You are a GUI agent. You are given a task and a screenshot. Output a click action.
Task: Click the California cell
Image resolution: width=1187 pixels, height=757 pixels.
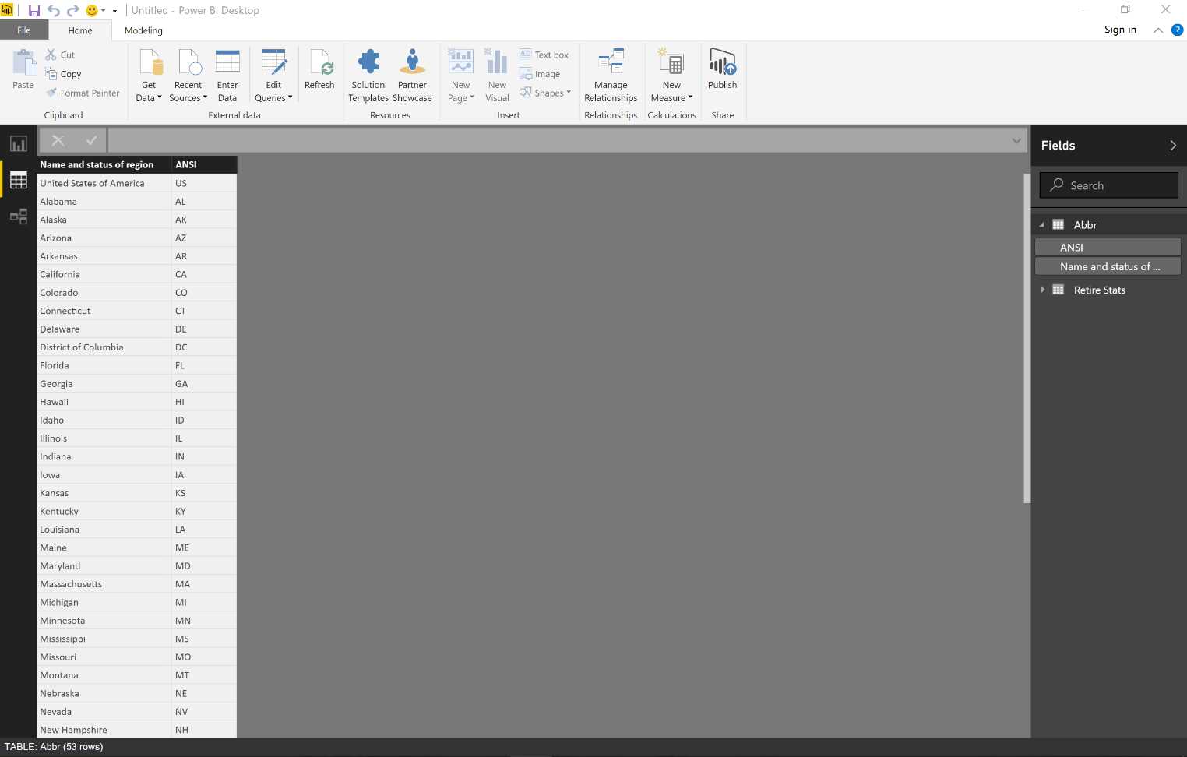pyautogui.click(x=104, y=274)
